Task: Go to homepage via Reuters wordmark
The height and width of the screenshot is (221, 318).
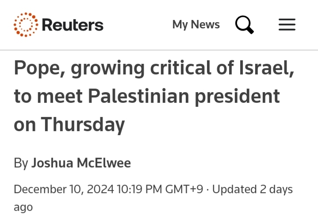Action: click(73, 25)
